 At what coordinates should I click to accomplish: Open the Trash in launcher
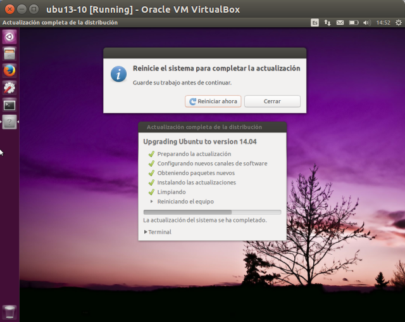click(9, 312)
